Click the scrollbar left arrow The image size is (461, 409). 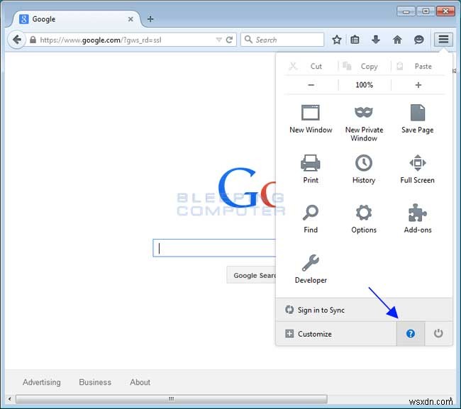(10, 398)
